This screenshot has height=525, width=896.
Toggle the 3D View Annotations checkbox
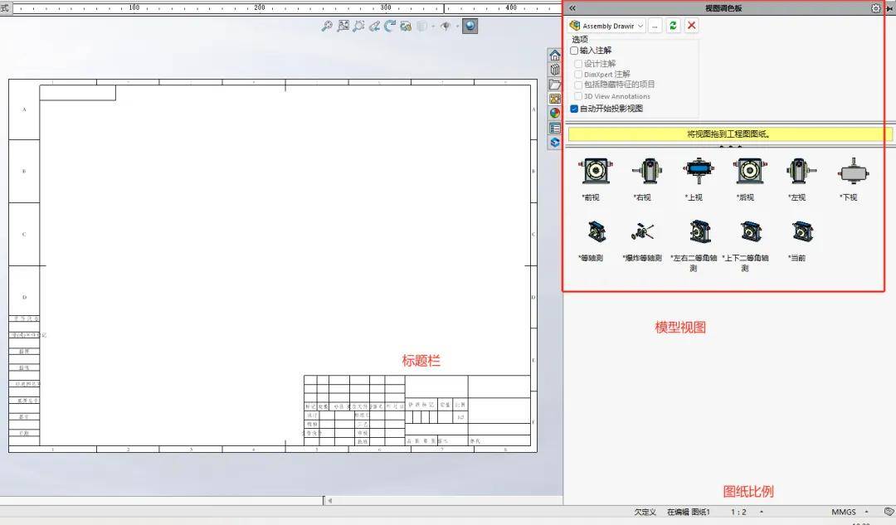(x=578, y=96)
